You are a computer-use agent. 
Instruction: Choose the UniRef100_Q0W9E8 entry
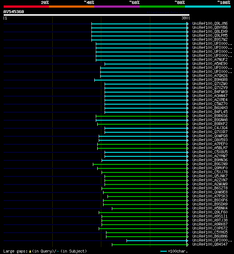(210, 192)
